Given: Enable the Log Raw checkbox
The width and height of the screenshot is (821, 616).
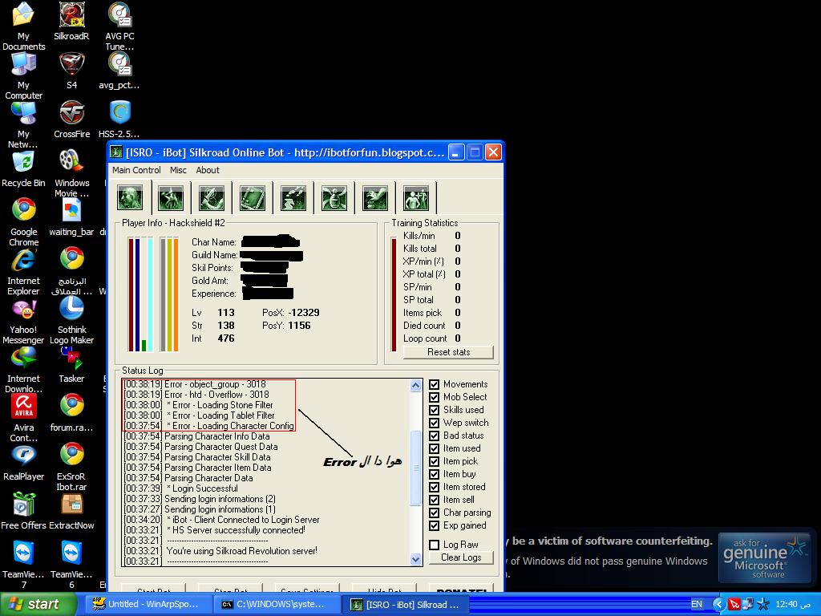Looking at the screenshot, I should pyautogui.click(x=434, y=545).
